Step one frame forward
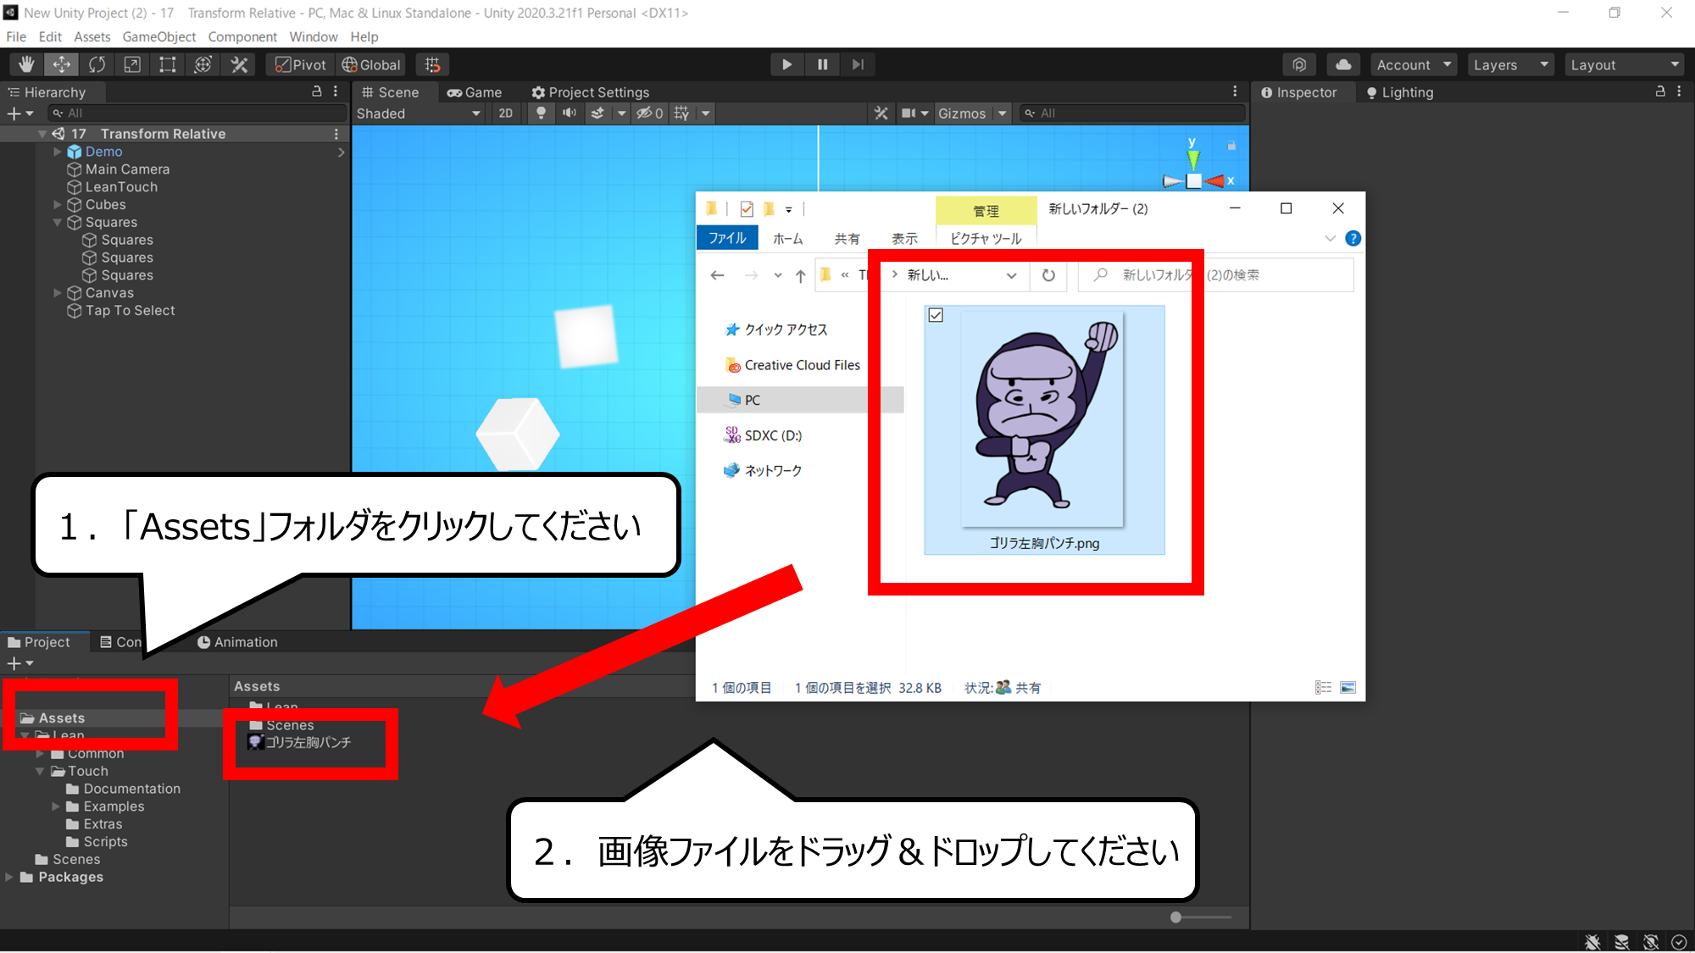The height and width of the screenshot is (953, 1695). tap(858, 64)
